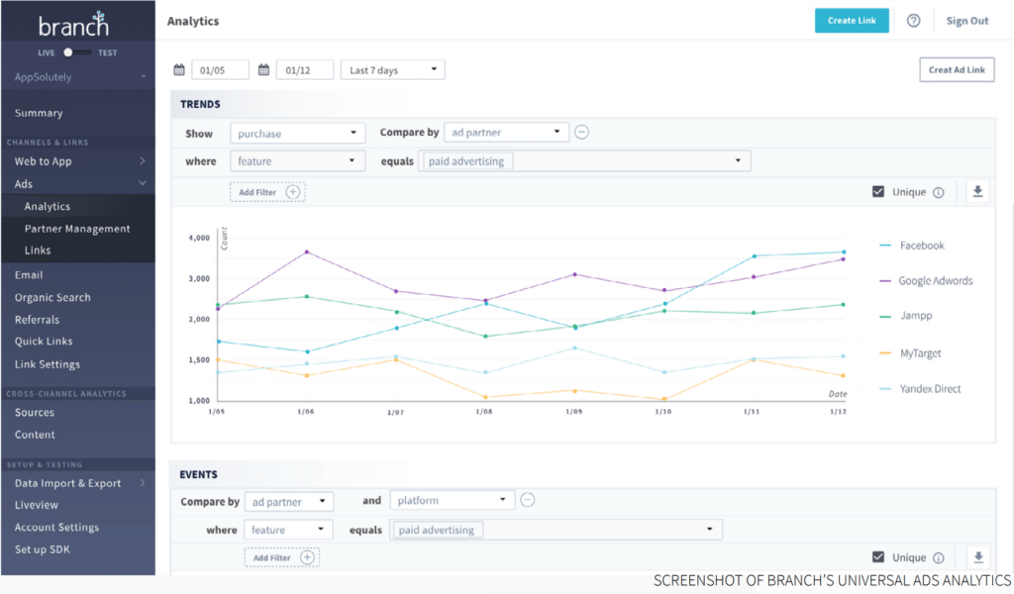Click the Sign Out link

tap(966, 21)
